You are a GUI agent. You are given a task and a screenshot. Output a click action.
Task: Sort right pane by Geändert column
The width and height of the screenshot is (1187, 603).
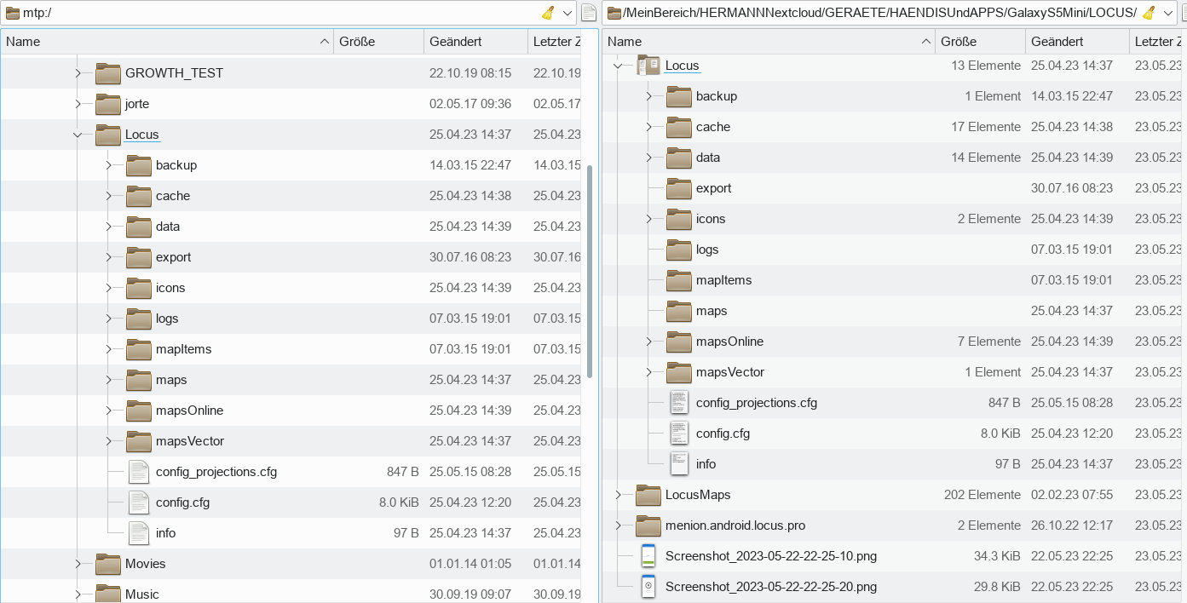(1077, 41)
